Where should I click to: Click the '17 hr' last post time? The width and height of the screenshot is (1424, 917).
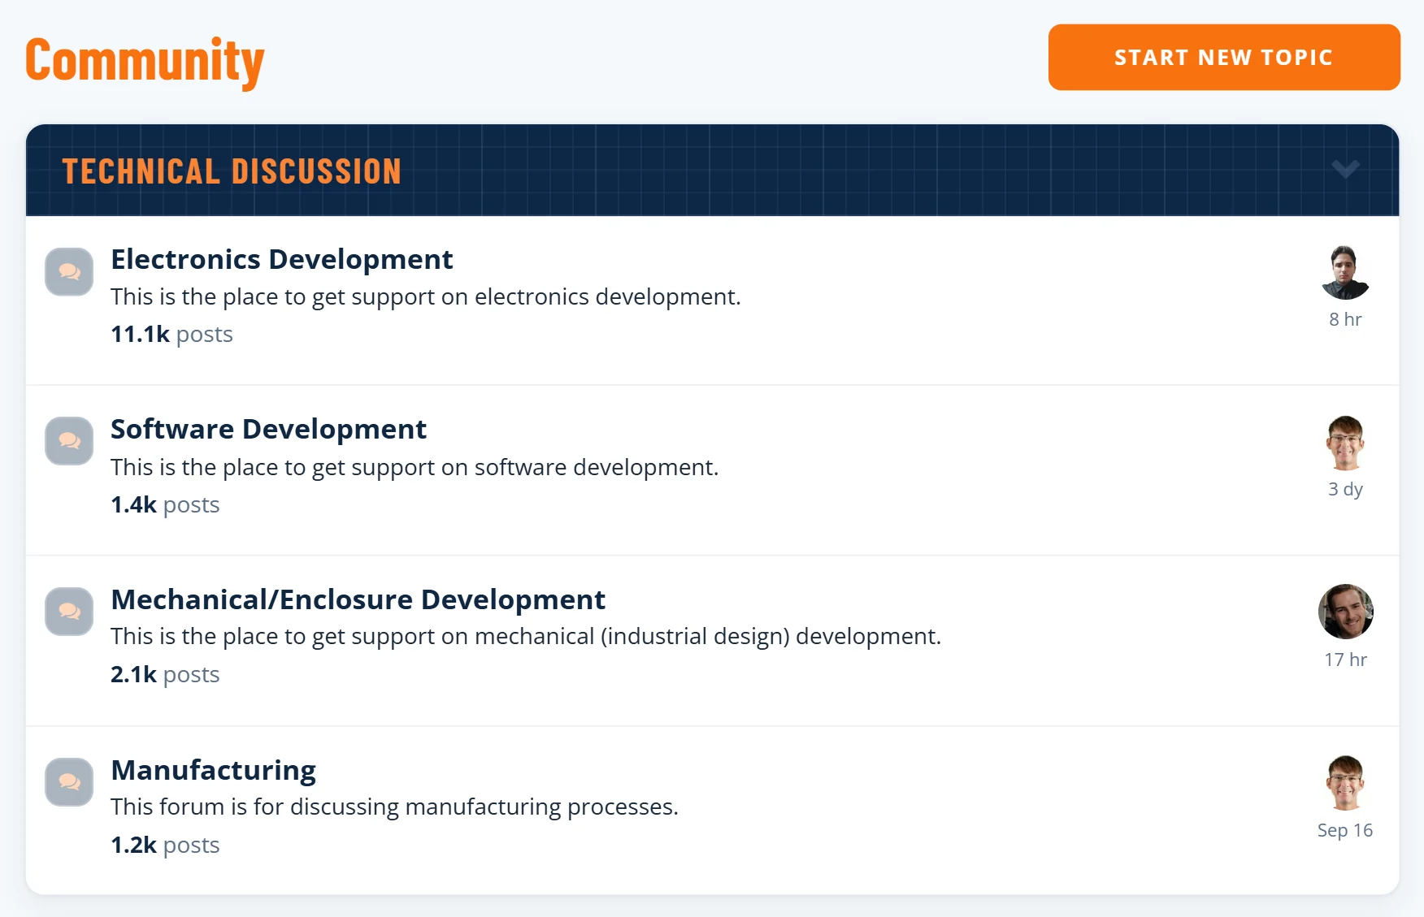click(1345, 660)
